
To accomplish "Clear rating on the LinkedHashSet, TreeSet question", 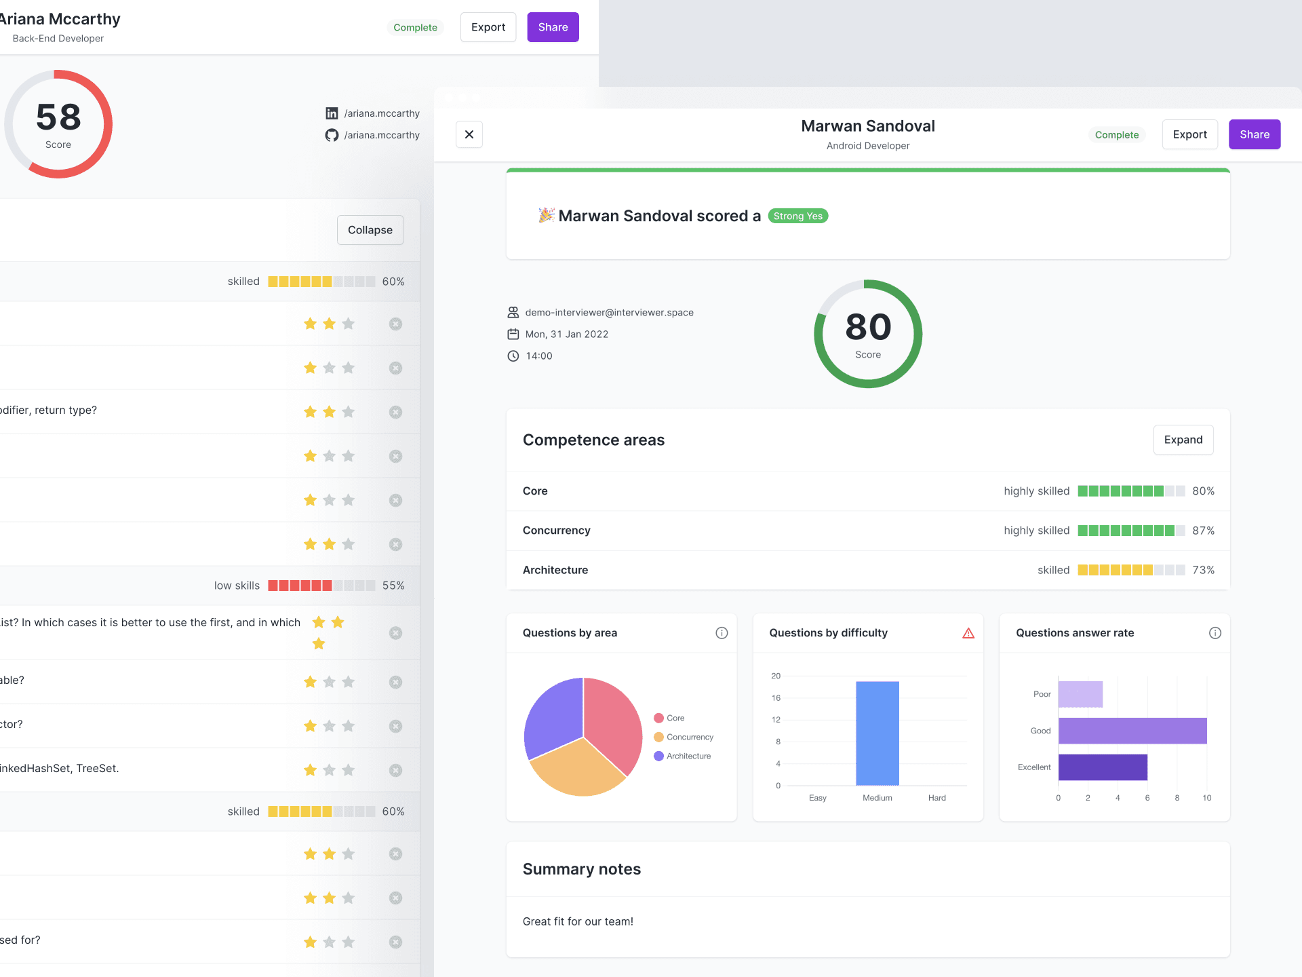I will click(395, 770).
